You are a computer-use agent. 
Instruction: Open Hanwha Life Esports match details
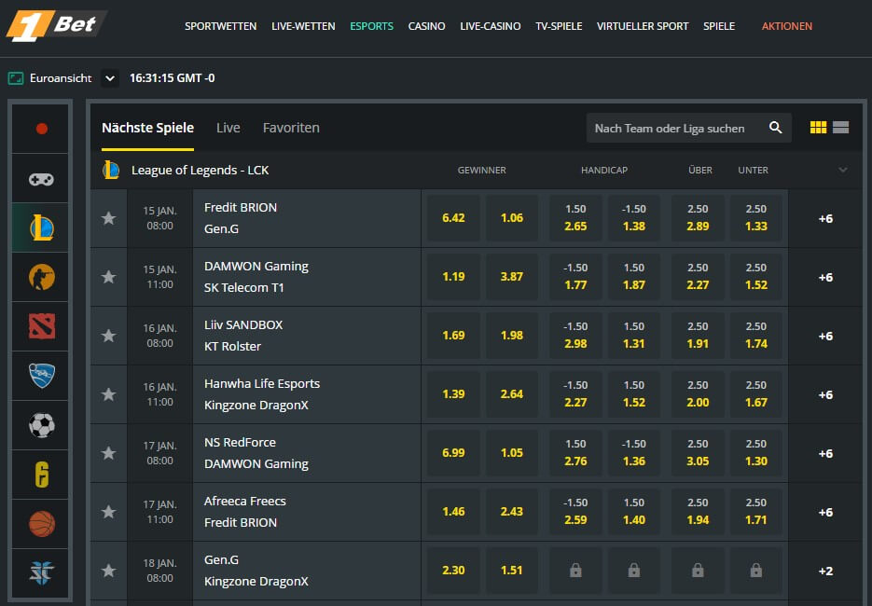tap(307, 394)
